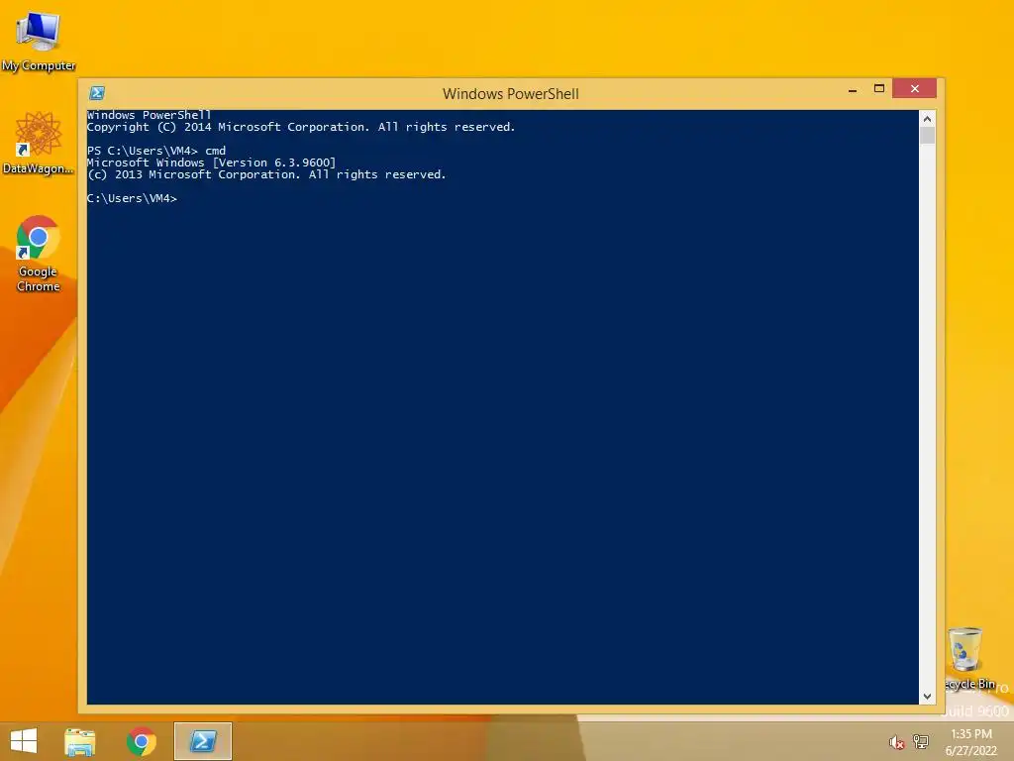This screenshot has height=761, width=1014.
Task: Select the DataWagon desktop shortcut
Action: tap(39, 143)
